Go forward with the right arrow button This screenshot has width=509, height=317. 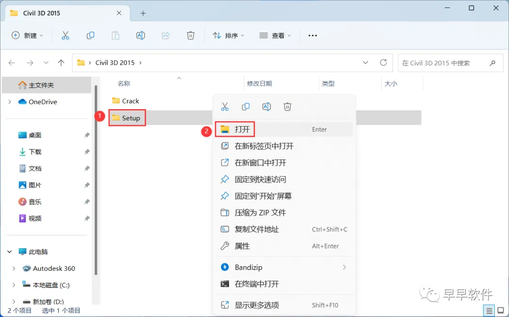[30, 63]
